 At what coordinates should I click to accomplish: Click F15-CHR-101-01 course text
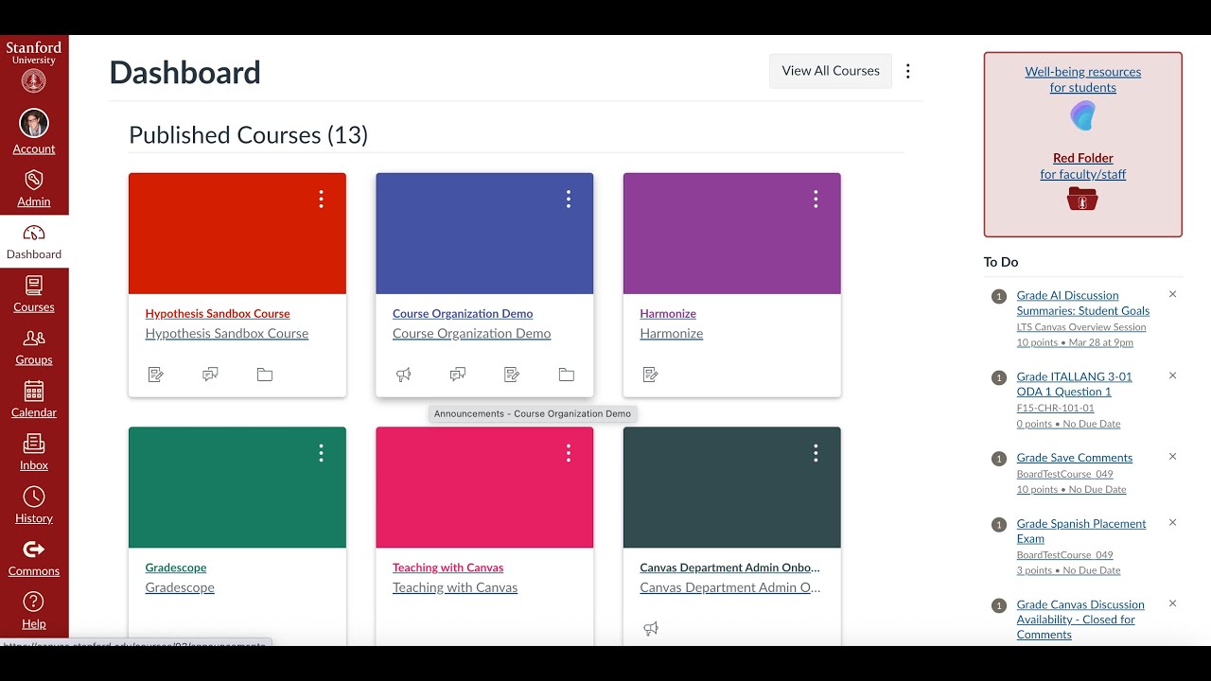pyautogui.click(x=1055, y=409)
